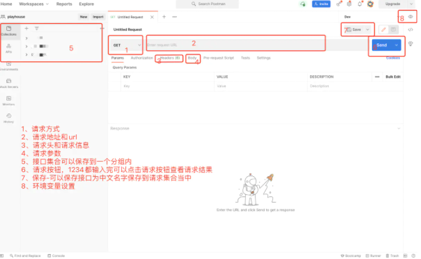The height and width of the screenshot is (259, 421).
Task: Click the notifications bell icon
Action: (360, 4)
